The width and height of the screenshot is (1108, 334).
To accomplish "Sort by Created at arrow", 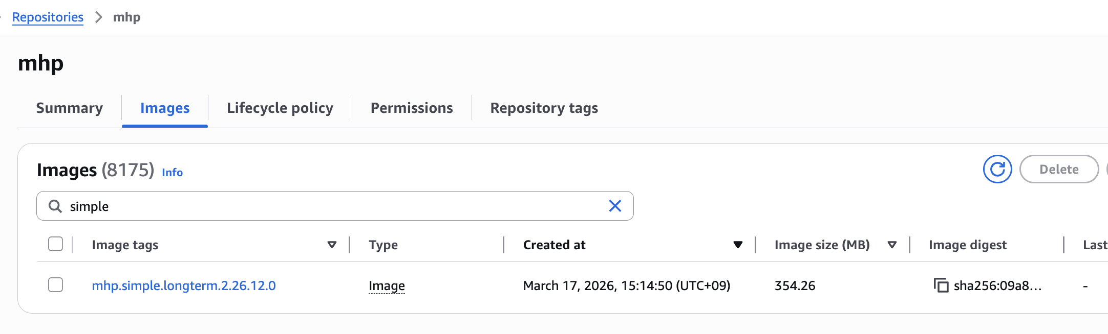I will [x=737, y=245].
